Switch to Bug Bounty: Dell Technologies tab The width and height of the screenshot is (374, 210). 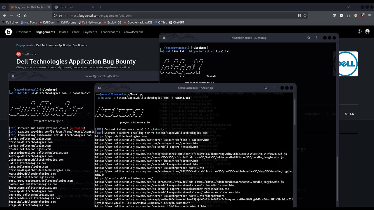pyautogui.click(x=30, y=7)
